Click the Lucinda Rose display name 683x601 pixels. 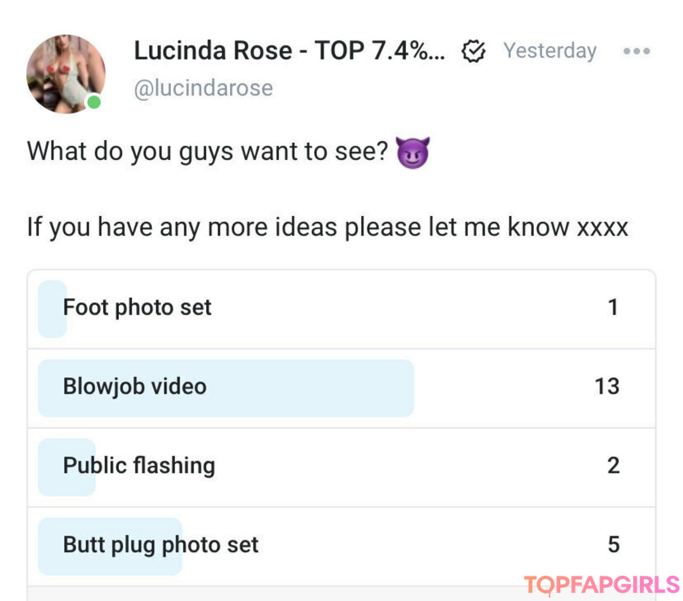point(289,51)
